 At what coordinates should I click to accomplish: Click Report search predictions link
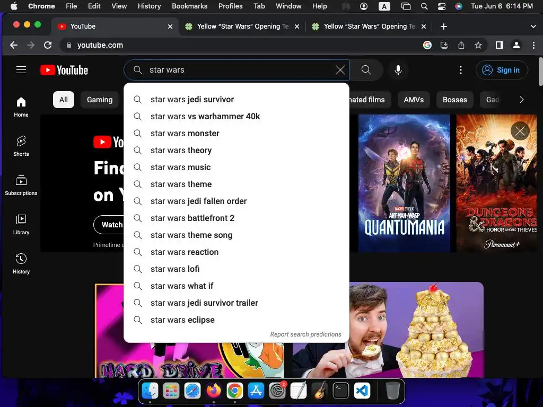305,334
